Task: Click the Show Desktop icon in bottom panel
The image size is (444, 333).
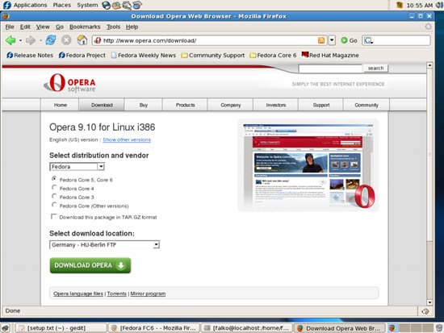Action: pyautogui.click(x=6, y=328)
